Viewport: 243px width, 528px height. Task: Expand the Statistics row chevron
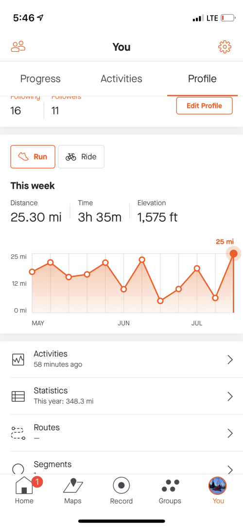230,396
